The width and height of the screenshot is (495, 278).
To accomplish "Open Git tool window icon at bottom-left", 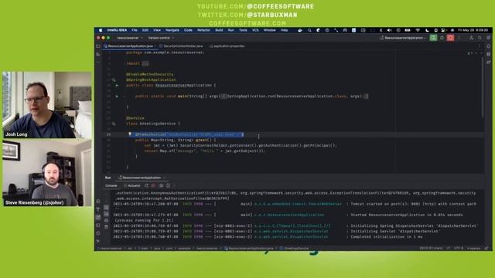I will click(x=98, y=241).
